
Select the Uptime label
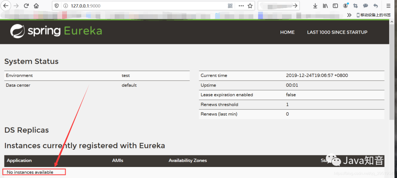(208, 85)
